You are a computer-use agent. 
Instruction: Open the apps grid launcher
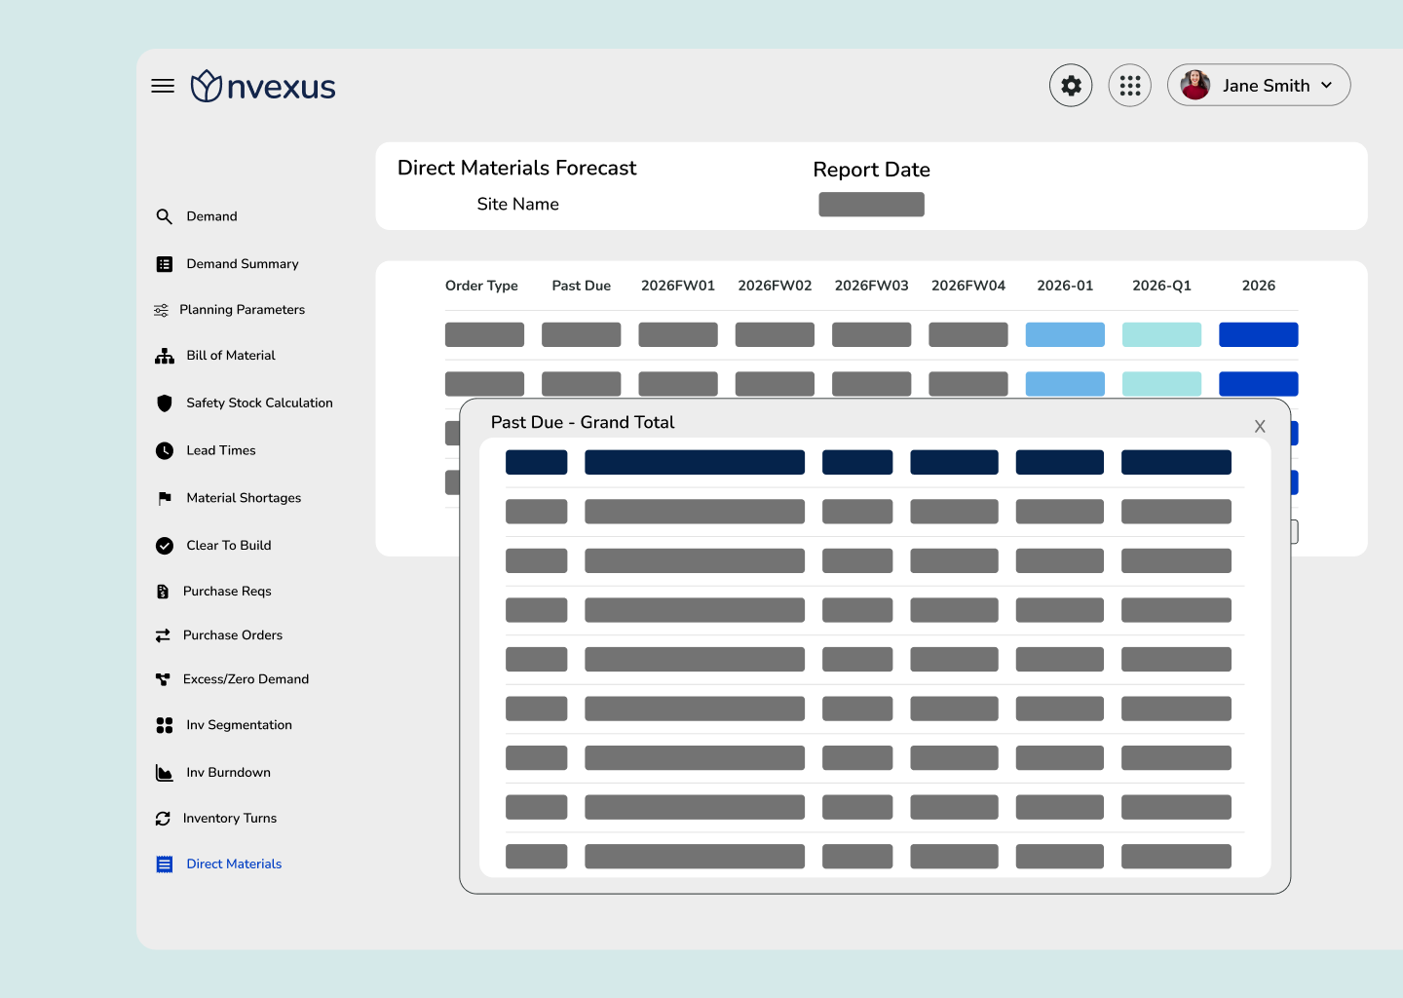pos(1130,86)
